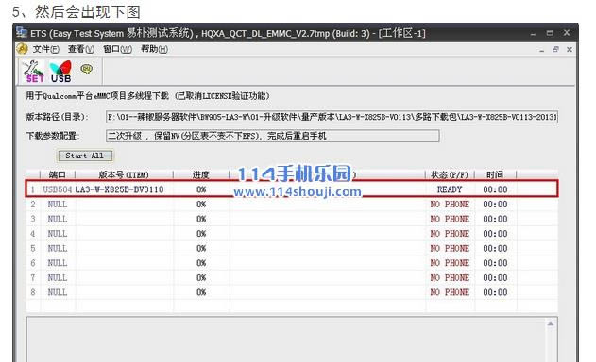Click NO PHONE status in row 4
The height and width of the screenshot is (362, 596).
[x=450, y=234]
